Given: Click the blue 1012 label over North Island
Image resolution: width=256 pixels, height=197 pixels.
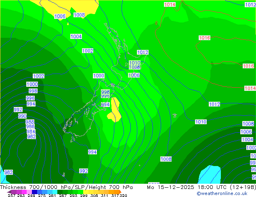Looking at the screenshot, I should 143,52.
